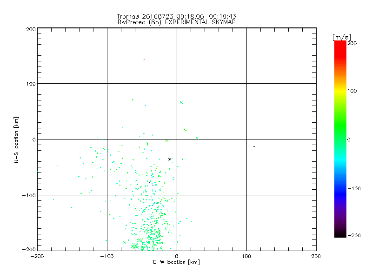Click the y-axis tick label '-100'
Viewport: 372px width, 279px height.
tap(29, 195)
